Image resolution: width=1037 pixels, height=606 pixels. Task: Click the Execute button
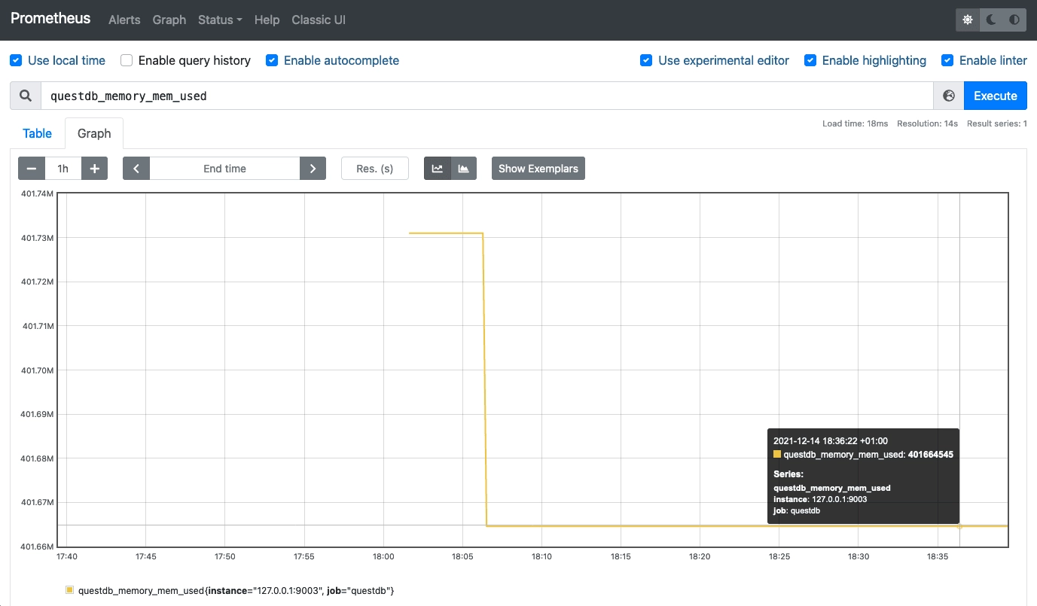(995, 96)
